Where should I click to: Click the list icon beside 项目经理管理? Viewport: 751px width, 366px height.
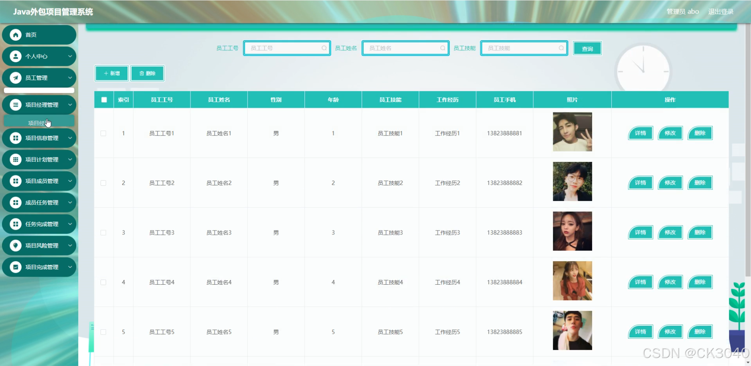tap(16, 105)
